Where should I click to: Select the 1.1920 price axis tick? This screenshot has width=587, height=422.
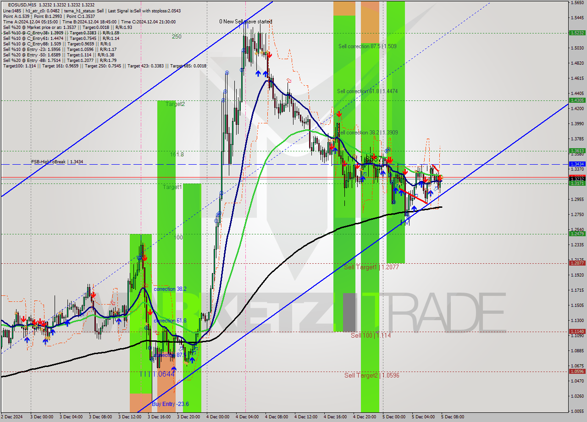click(577, 275)
